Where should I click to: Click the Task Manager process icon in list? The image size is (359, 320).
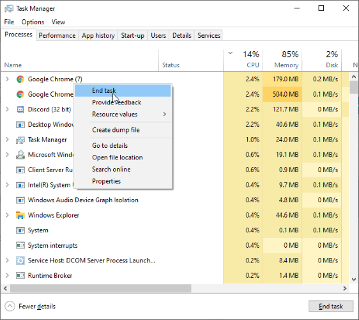pos(20,140)
